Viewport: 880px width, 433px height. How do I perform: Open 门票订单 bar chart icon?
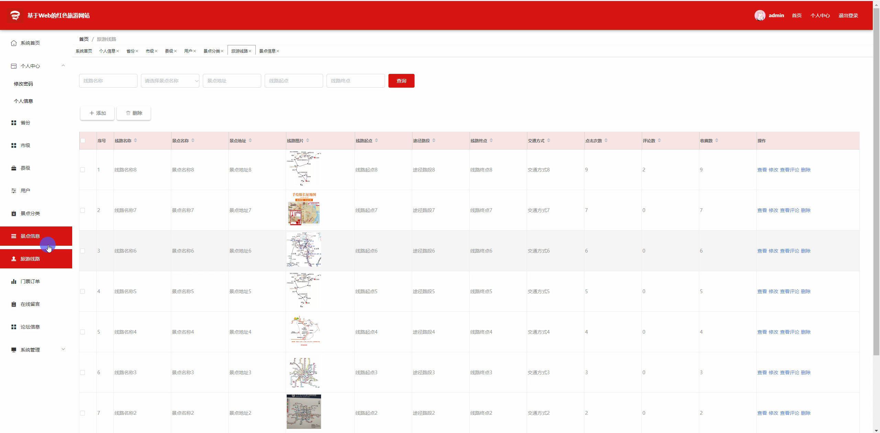click(x=14, y=281)
